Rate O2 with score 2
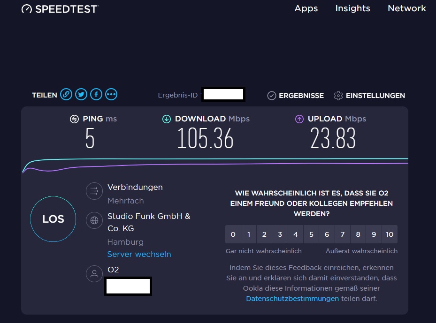Viewport: 436px width, 323px height. point(264,234)
